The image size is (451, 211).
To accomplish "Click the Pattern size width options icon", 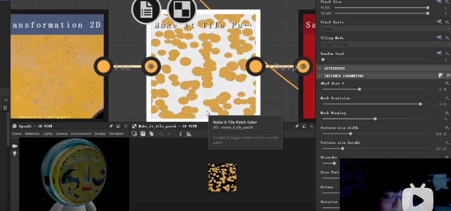I will coord(447,128).
